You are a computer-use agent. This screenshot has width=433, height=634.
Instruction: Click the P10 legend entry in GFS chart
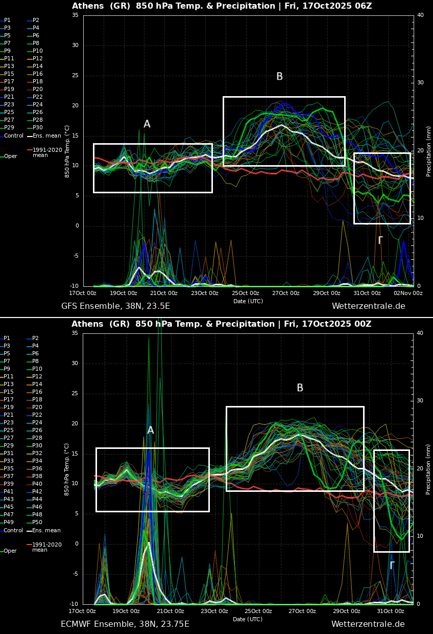click(38, 51)
